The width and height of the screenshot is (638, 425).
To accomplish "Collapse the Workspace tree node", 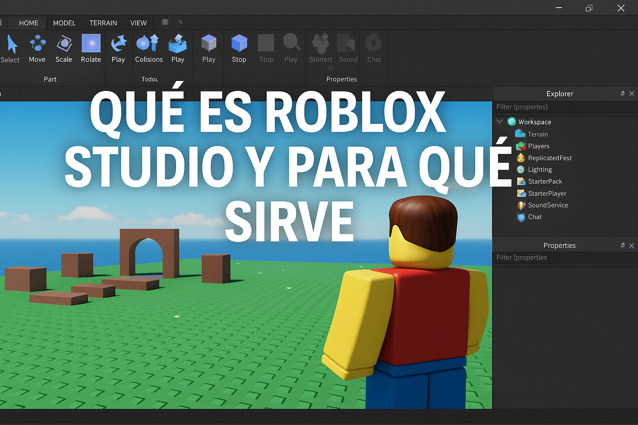I will 500,122.
